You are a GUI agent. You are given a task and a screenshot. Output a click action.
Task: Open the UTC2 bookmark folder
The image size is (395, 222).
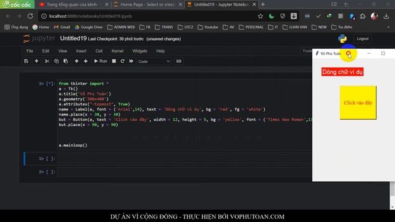point(185,27)
